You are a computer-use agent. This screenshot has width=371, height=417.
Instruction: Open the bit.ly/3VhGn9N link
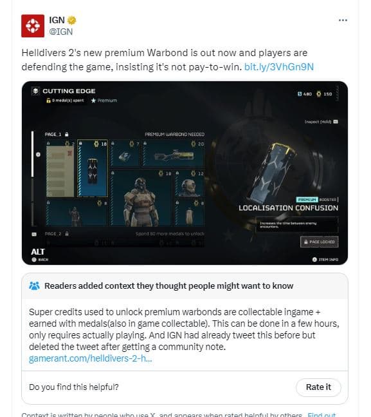click(279, 67)
